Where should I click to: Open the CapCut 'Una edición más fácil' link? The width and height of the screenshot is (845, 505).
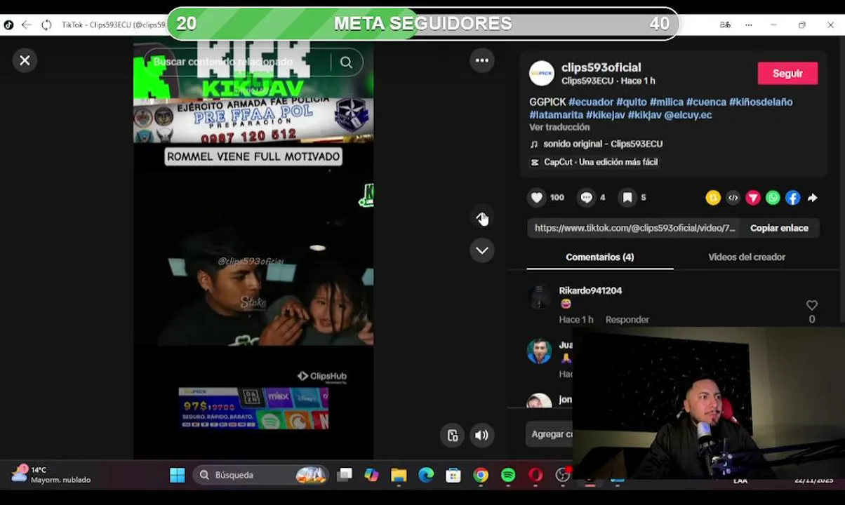pyautogui.click(x=594, y=162)
